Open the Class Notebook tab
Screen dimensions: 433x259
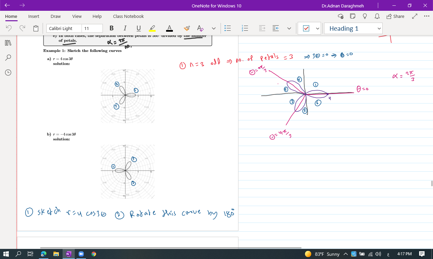pyautogui.click(x=128, y=16)
